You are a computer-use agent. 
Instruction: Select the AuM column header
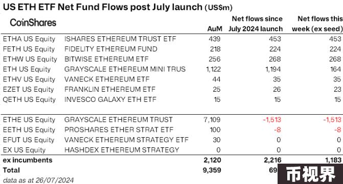click(215, 29)
